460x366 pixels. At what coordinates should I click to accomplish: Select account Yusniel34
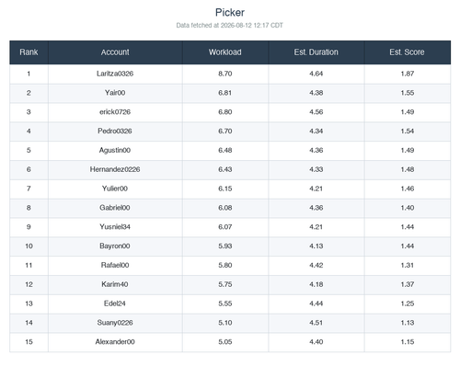[x=115, y=227]
